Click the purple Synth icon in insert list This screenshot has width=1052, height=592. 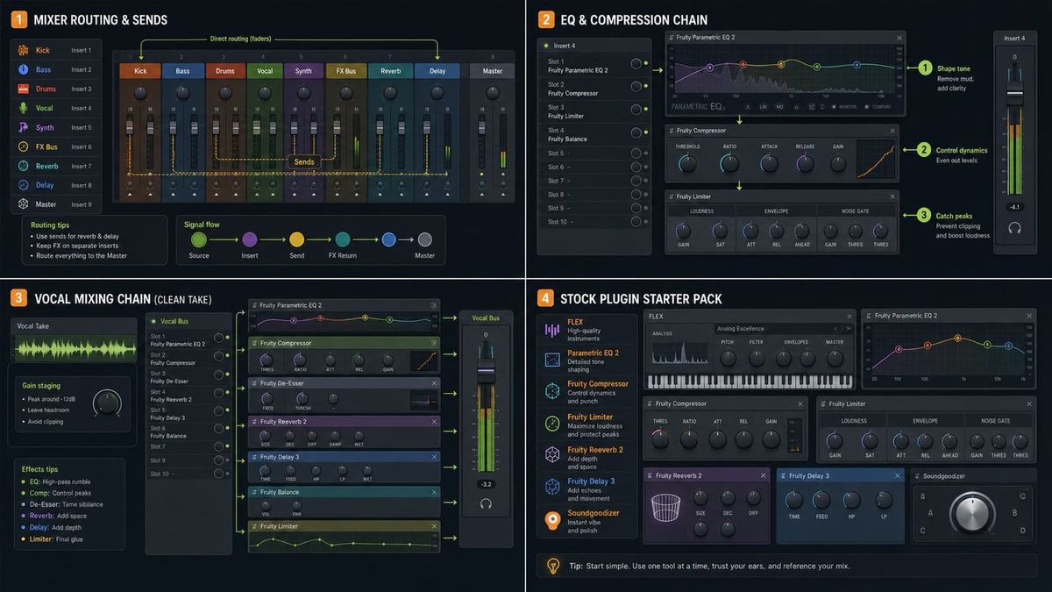click(x=24, y=127)
